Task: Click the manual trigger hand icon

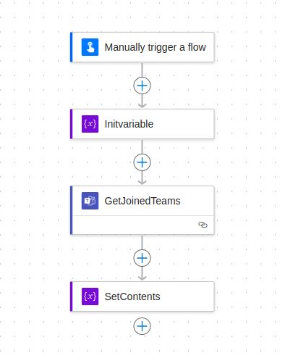Action: pyautogui.click(x=90, y=47)
